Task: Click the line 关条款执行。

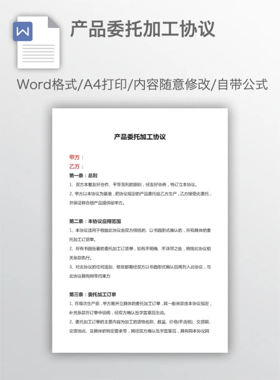Action: tap(80, 258)
